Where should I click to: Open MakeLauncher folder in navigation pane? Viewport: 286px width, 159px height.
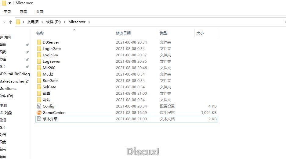(x=15, y=81)
